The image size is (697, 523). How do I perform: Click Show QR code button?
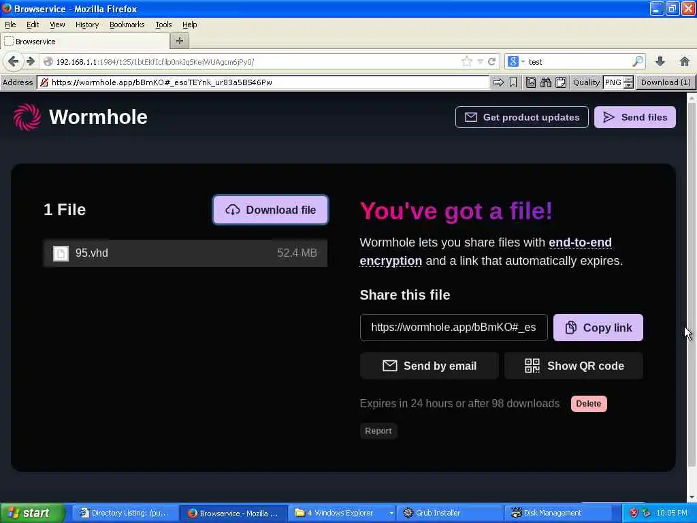click(573, 366)
